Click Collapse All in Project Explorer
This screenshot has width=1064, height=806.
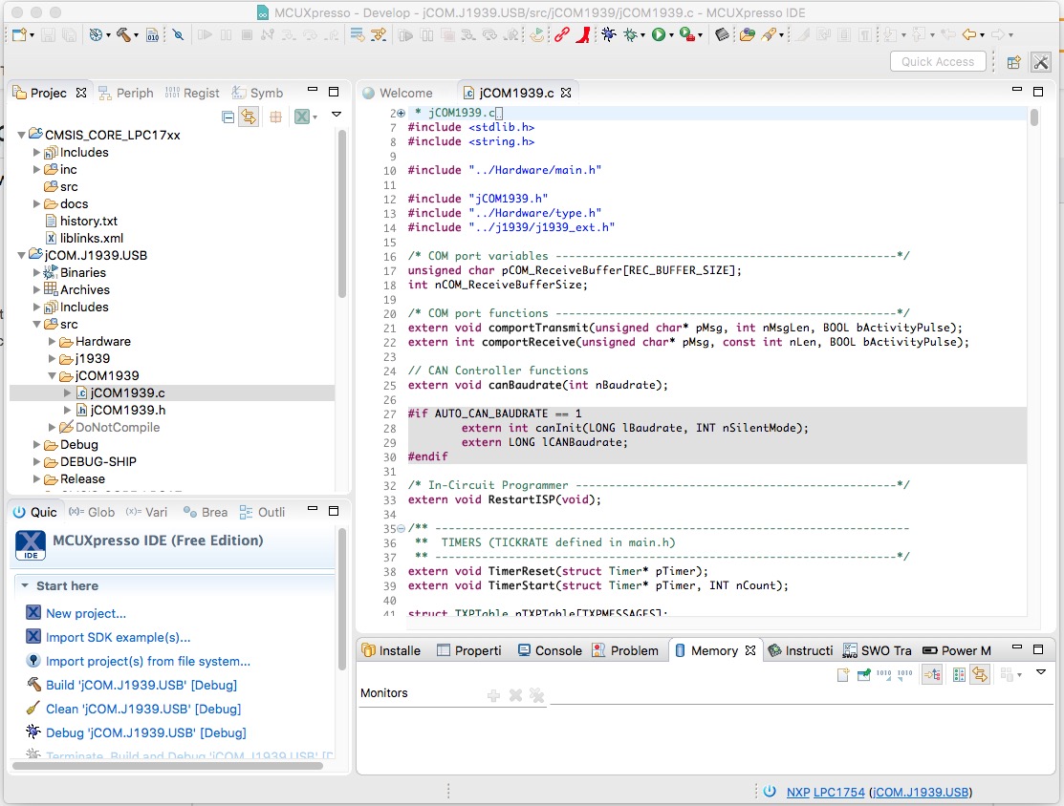228,117
